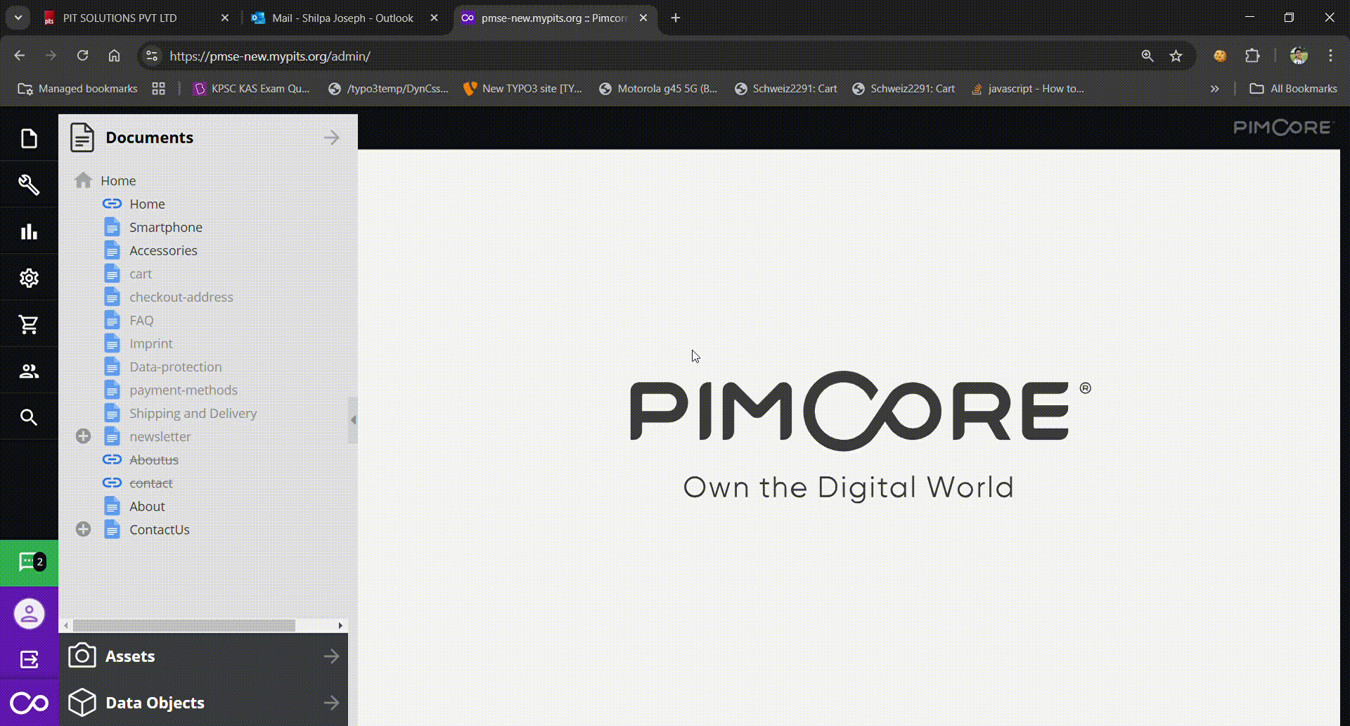The image size is (1350, 726).
Task: Reload the page
Action: coord(82,56)
